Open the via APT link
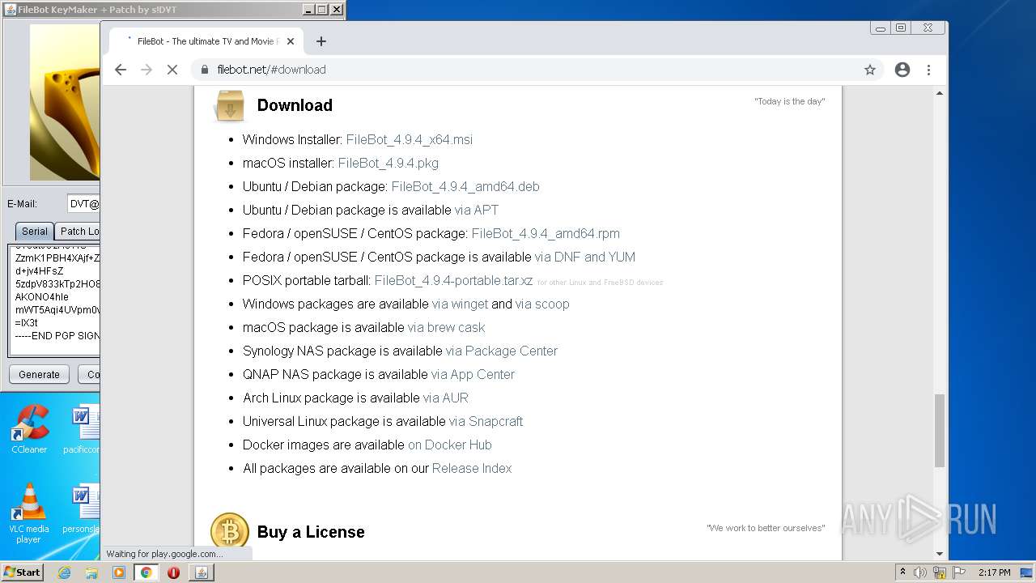Viewport: 1036px width, 583px height. pyautogui.click(x=477, y=210)
